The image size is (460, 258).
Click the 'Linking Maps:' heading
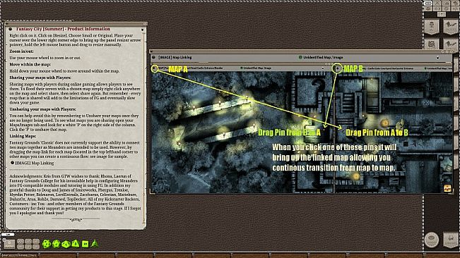(x=23, y=136)
